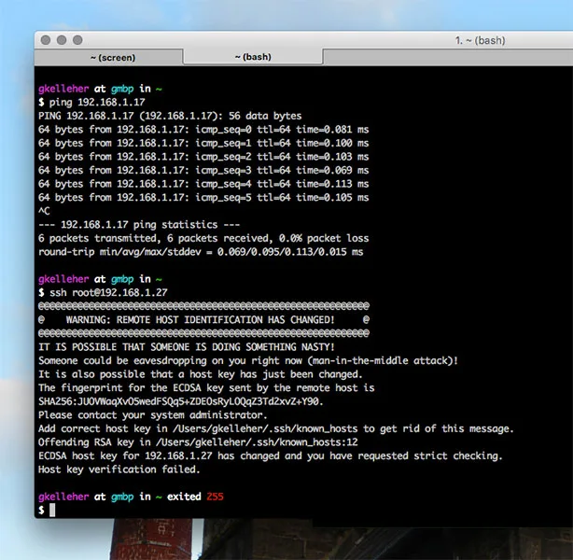Image resolution: width=573 pixels, height=560 pixels.
Task: Click the red exit code 255
Action: click(x=215, y=497)
